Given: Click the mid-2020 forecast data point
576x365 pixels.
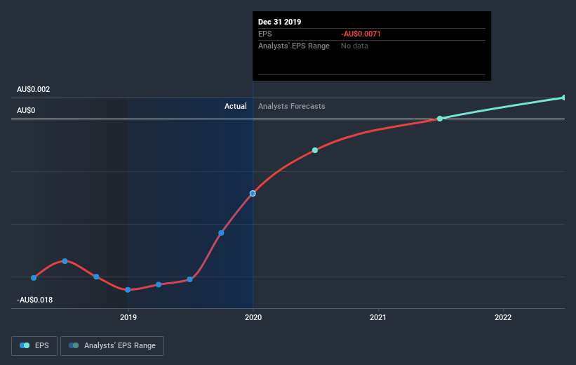Looking at the screenshot, I should 315,150.
